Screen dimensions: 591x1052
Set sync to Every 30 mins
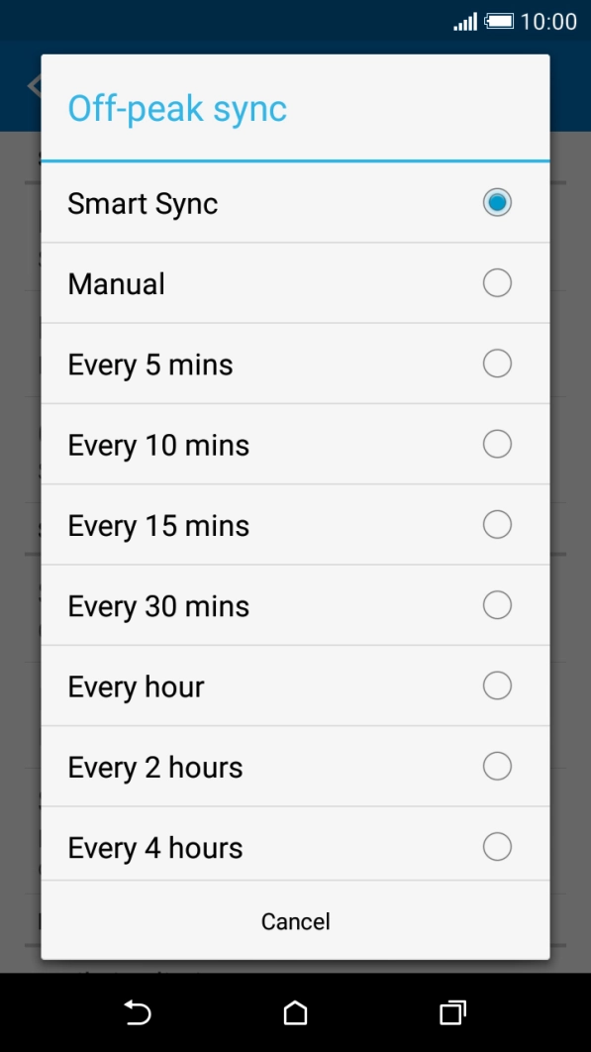point(294,604)
